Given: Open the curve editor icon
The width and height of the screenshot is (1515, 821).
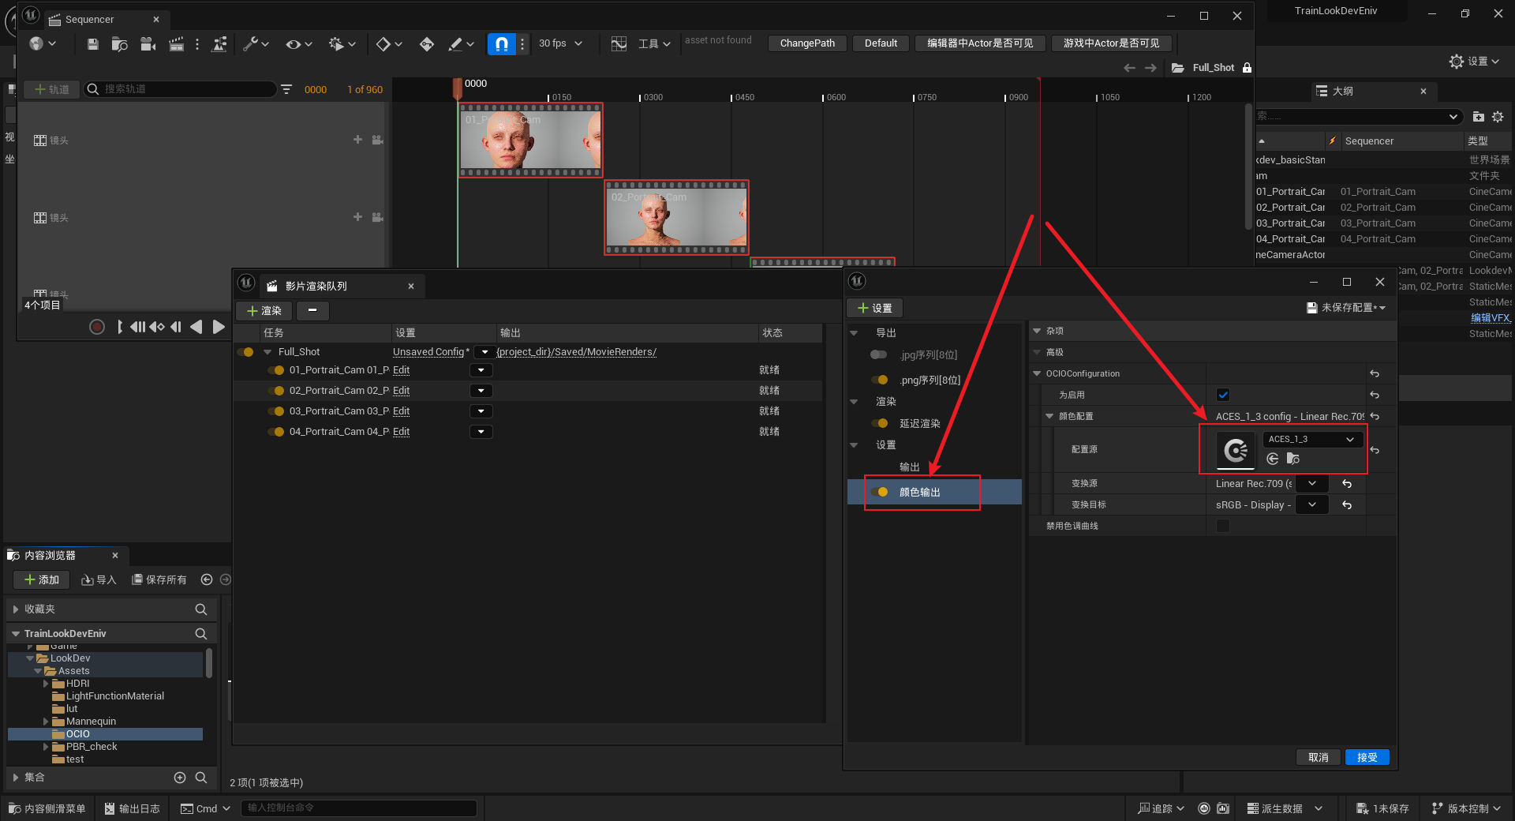Looking at the screenshot, I should pos(619,44).
